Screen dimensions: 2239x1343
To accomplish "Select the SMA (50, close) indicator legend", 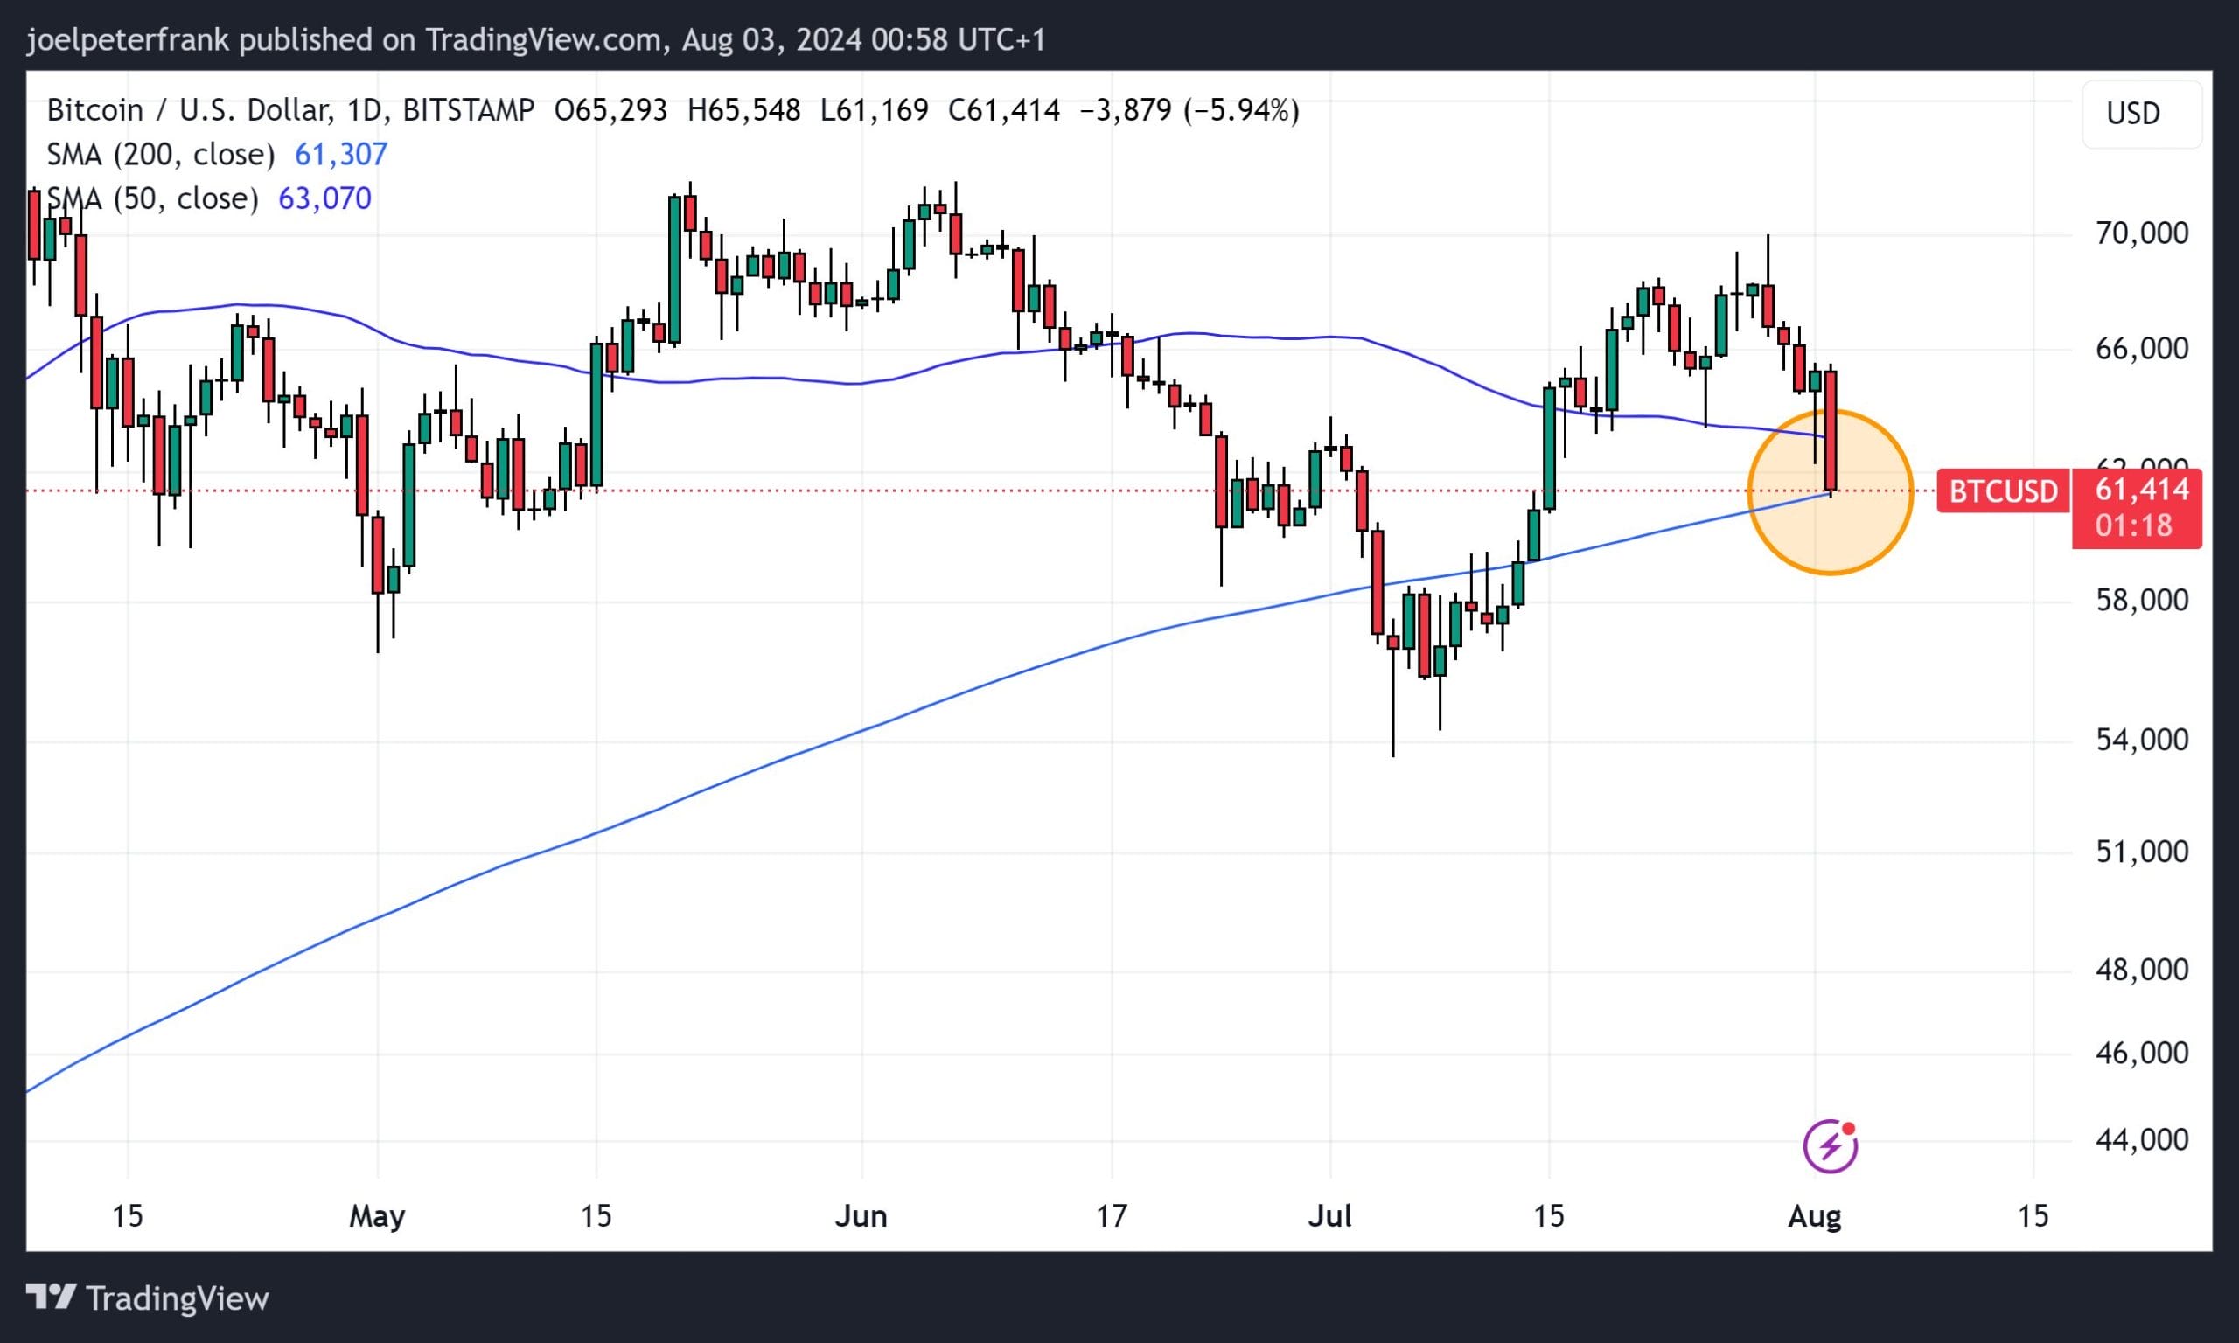I will coord(150,198).
